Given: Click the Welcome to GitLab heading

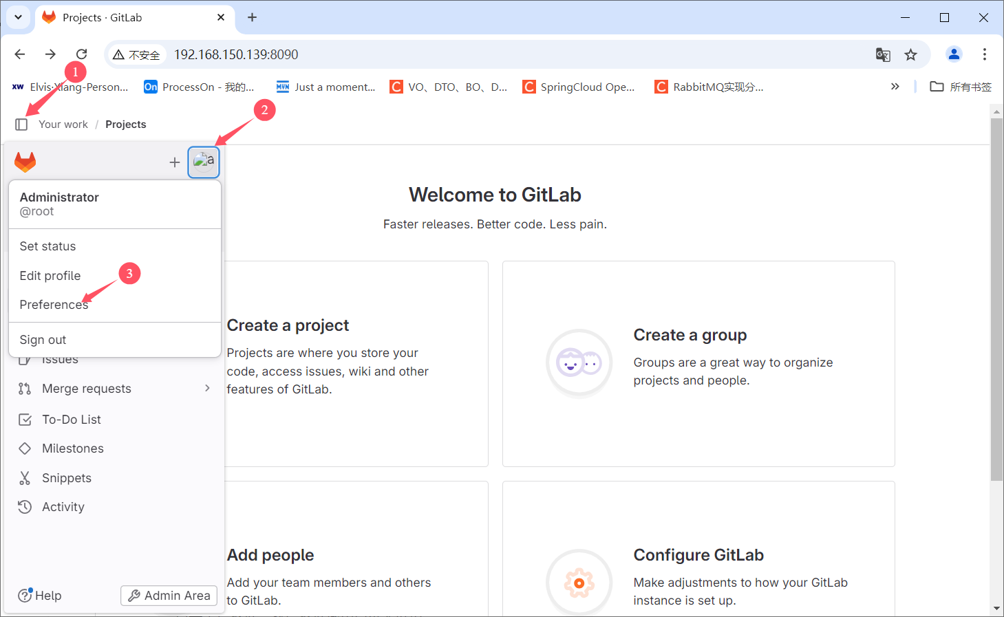Looking at the screenshot, I should (x=495, y=195).
